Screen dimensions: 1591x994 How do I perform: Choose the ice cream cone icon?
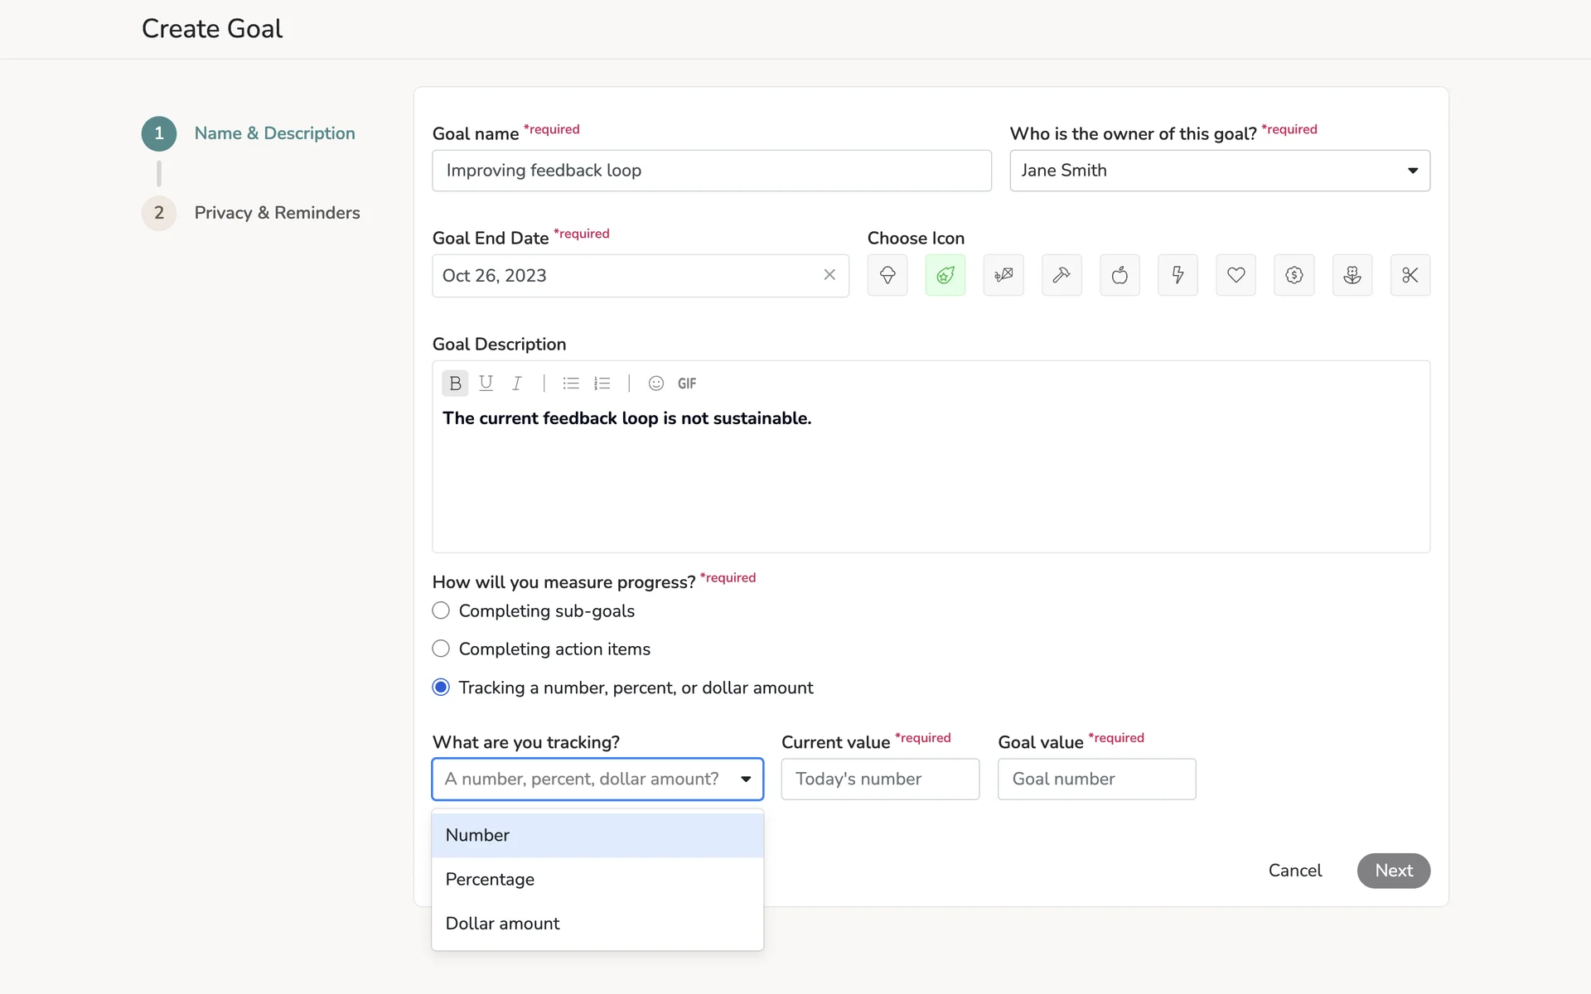(887, 275)
